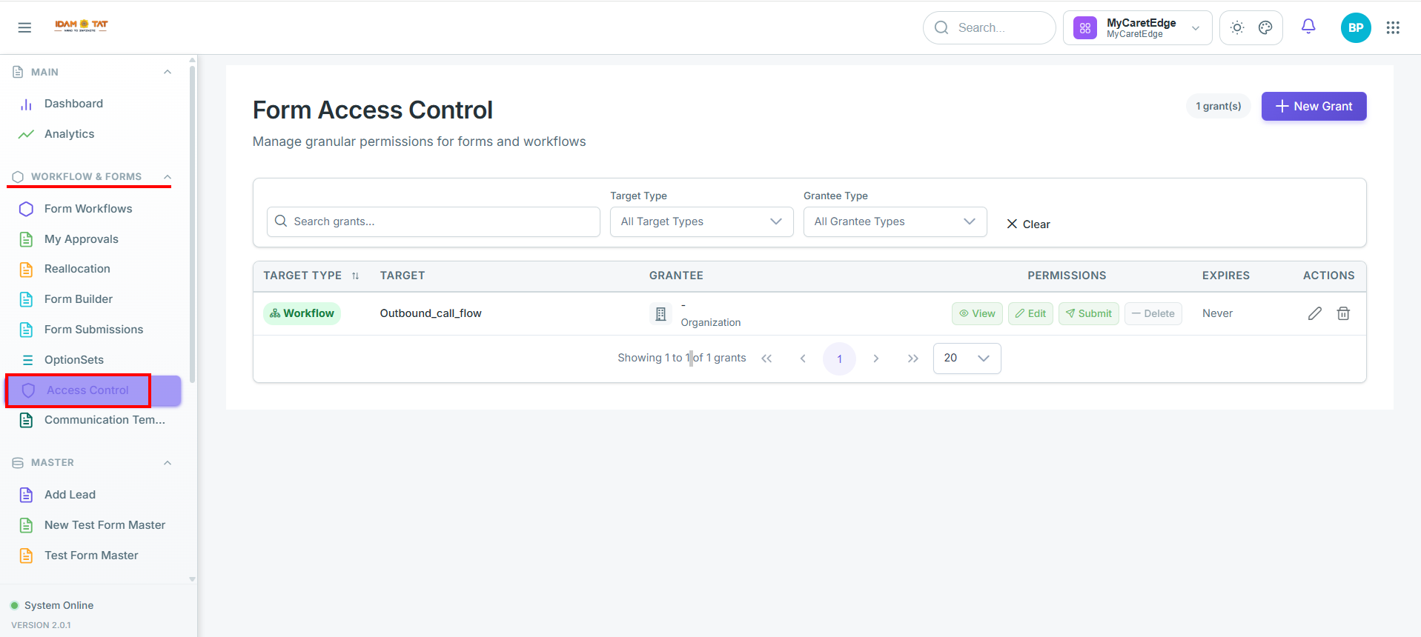
Task: Open the color palette theme icon
Action: [1265, 27]
